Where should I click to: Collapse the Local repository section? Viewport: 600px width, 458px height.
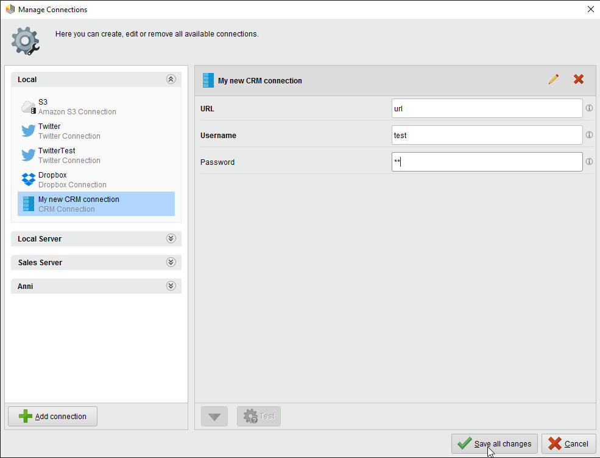pyautogui.click(x=171, y=80)
